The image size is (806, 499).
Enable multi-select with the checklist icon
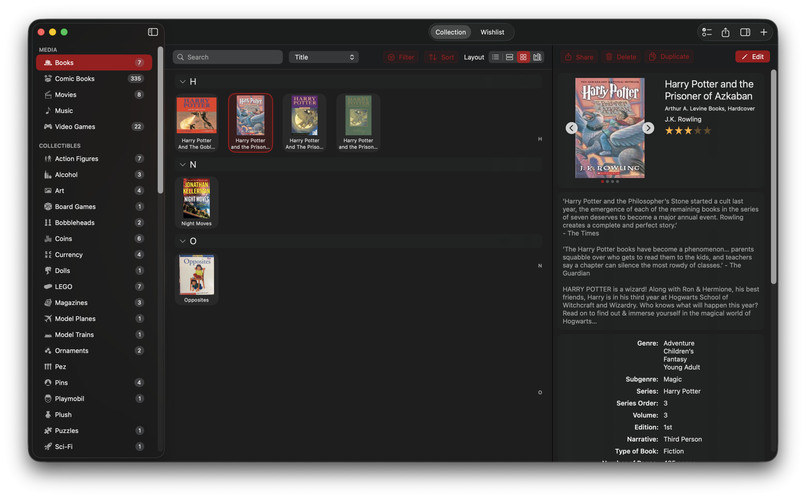click(x=707, y=32)
